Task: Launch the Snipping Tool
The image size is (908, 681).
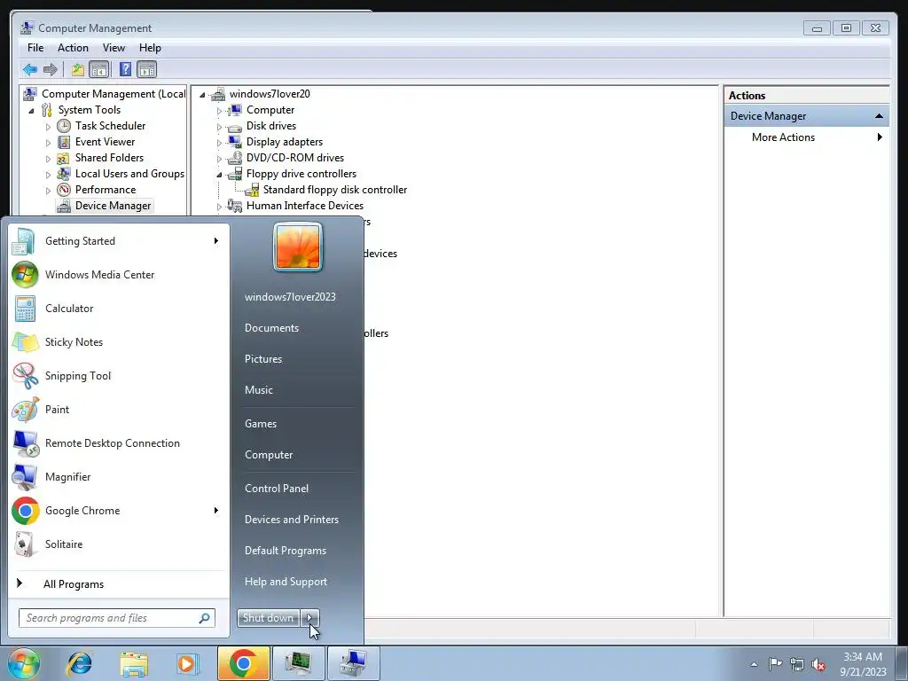Action: (118, 375)
